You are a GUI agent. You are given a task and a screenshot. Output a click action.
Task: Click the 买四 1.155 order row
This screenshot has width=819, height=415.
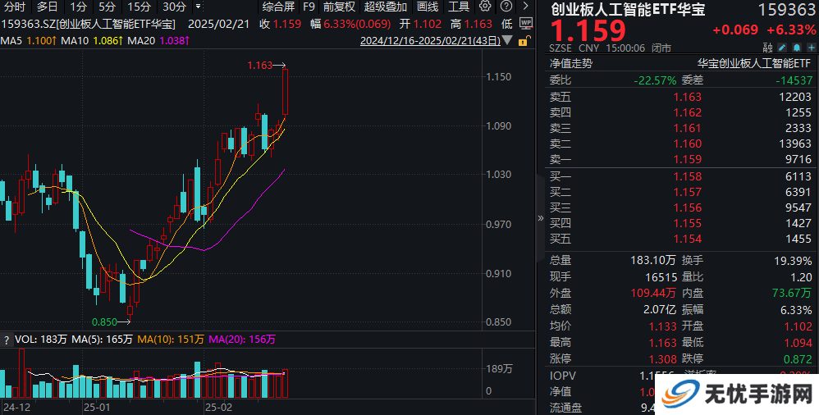coord(680,223)
